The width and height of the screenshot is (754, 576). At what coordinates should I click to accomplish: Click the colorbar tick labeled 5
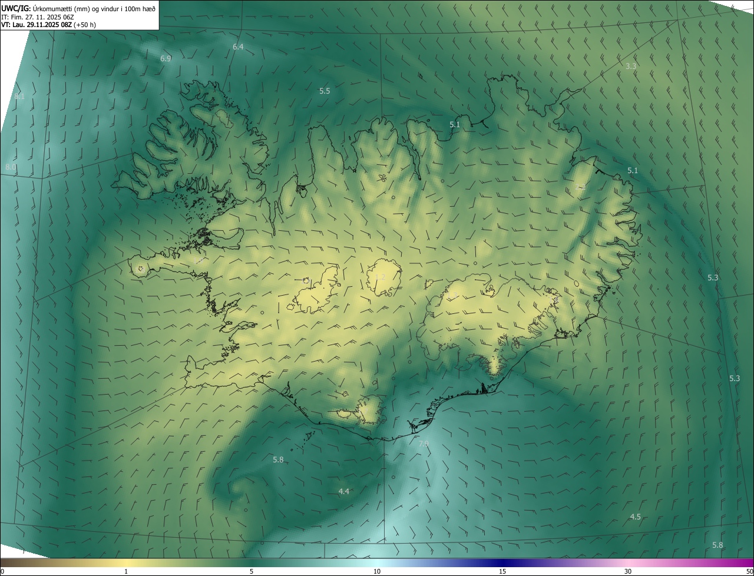[x=252, y=571]
